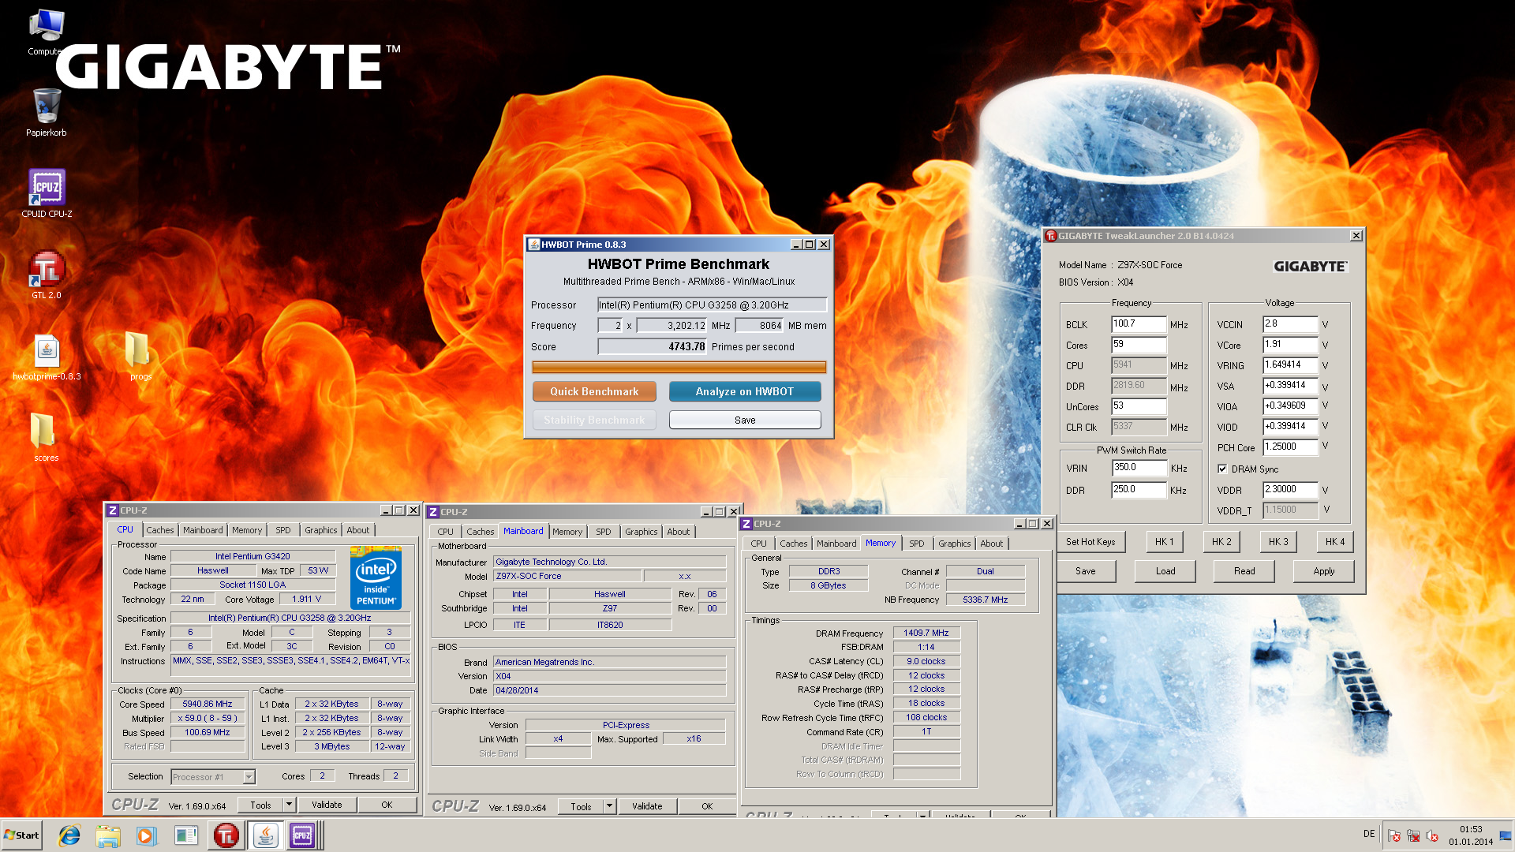The width and height of the screenshot is (1515, 852).
Task: Click the HK 2 hotkey button
Action: (x=1221, y=542)
